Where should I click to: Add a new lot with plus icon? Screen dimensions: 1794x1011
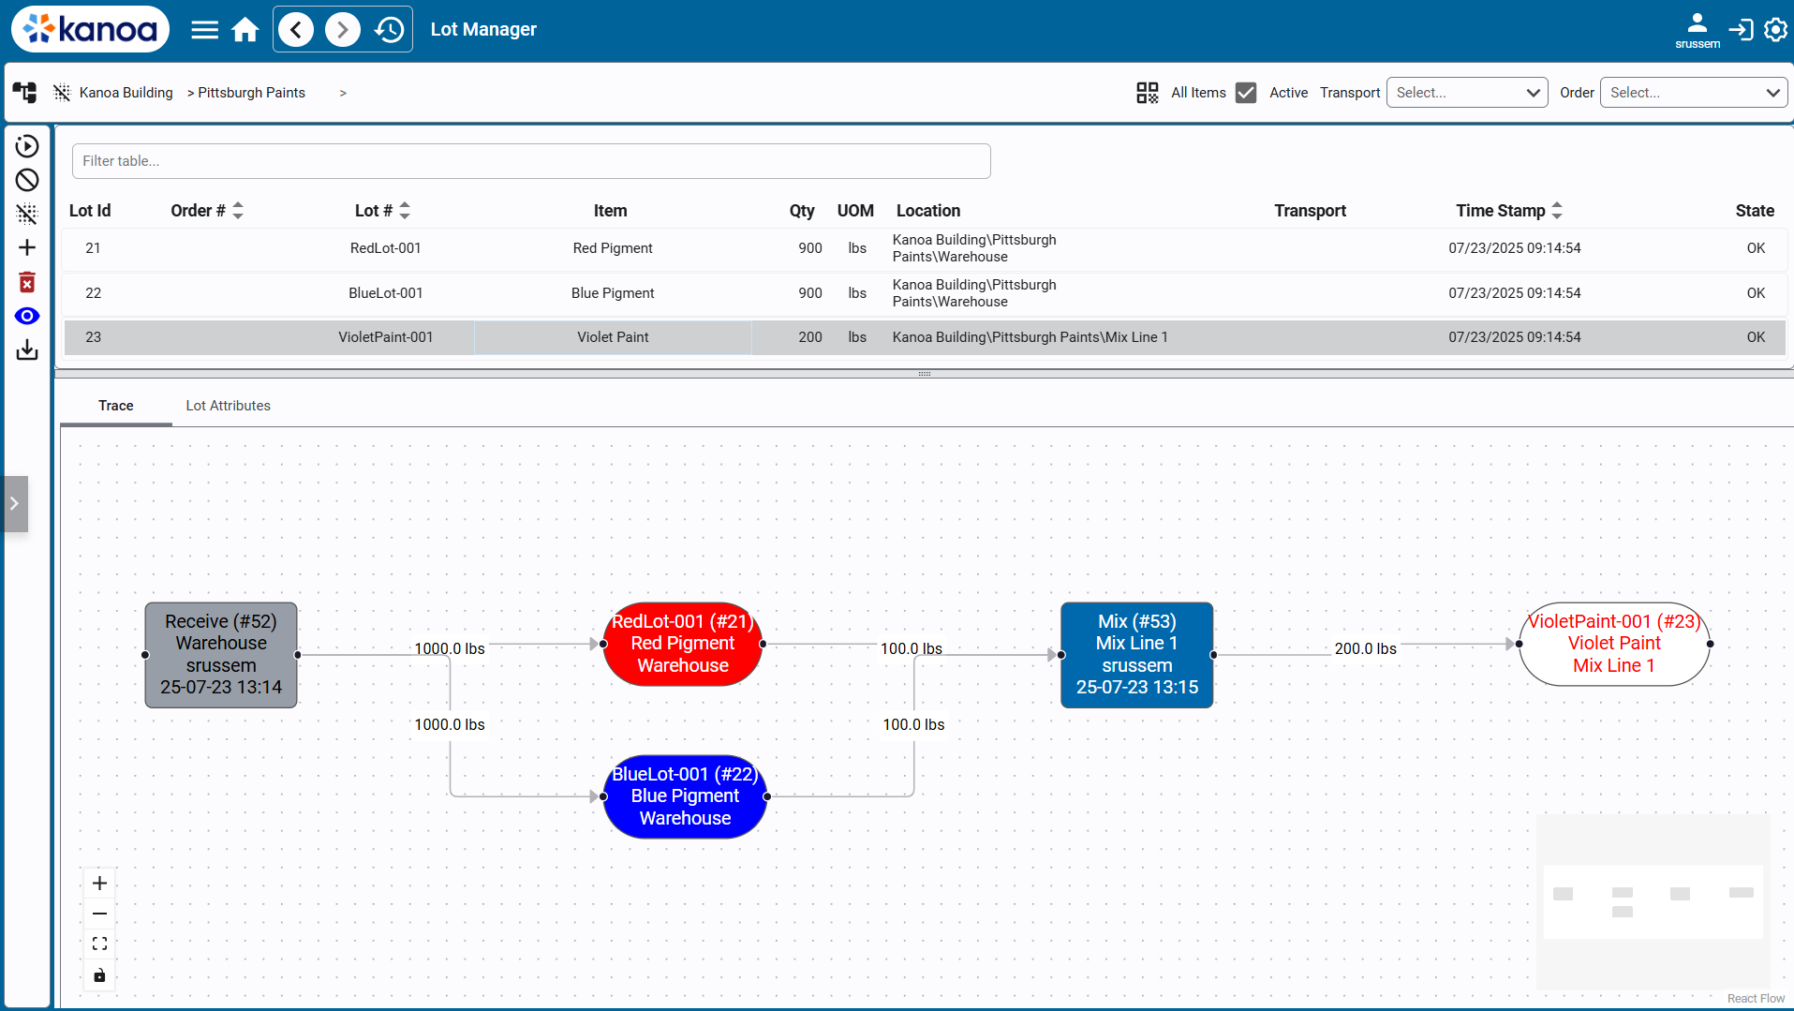tap(27, 247)
